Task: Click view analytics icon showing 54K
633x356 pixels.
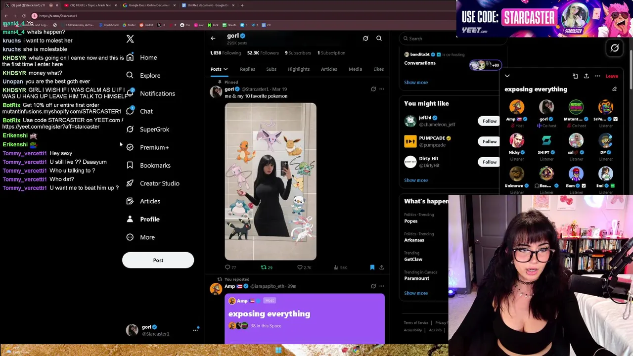Action: tap(336, 267)
